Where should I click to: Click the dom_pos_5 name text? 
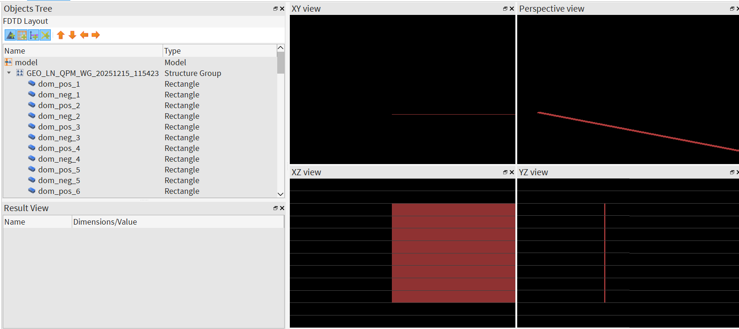click(59, 170)
